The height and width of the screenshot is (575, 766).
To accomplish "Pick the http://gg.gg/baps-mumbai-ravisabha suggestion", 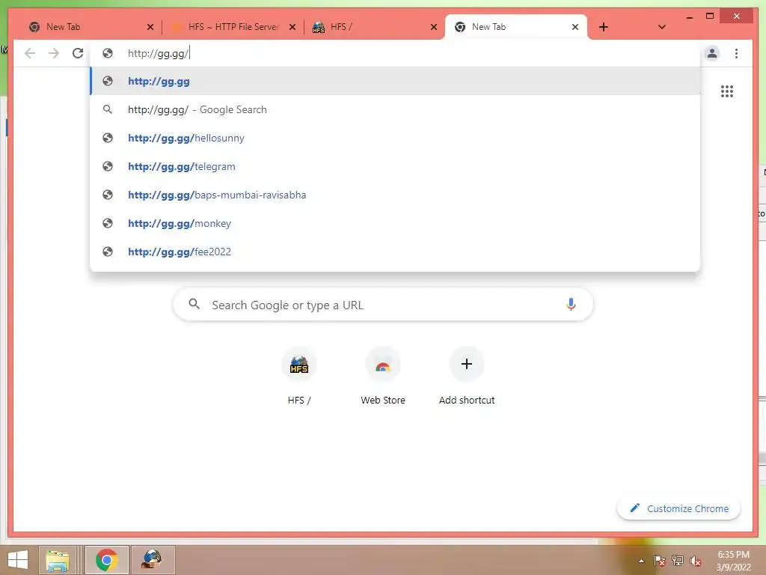I will 395,195.
